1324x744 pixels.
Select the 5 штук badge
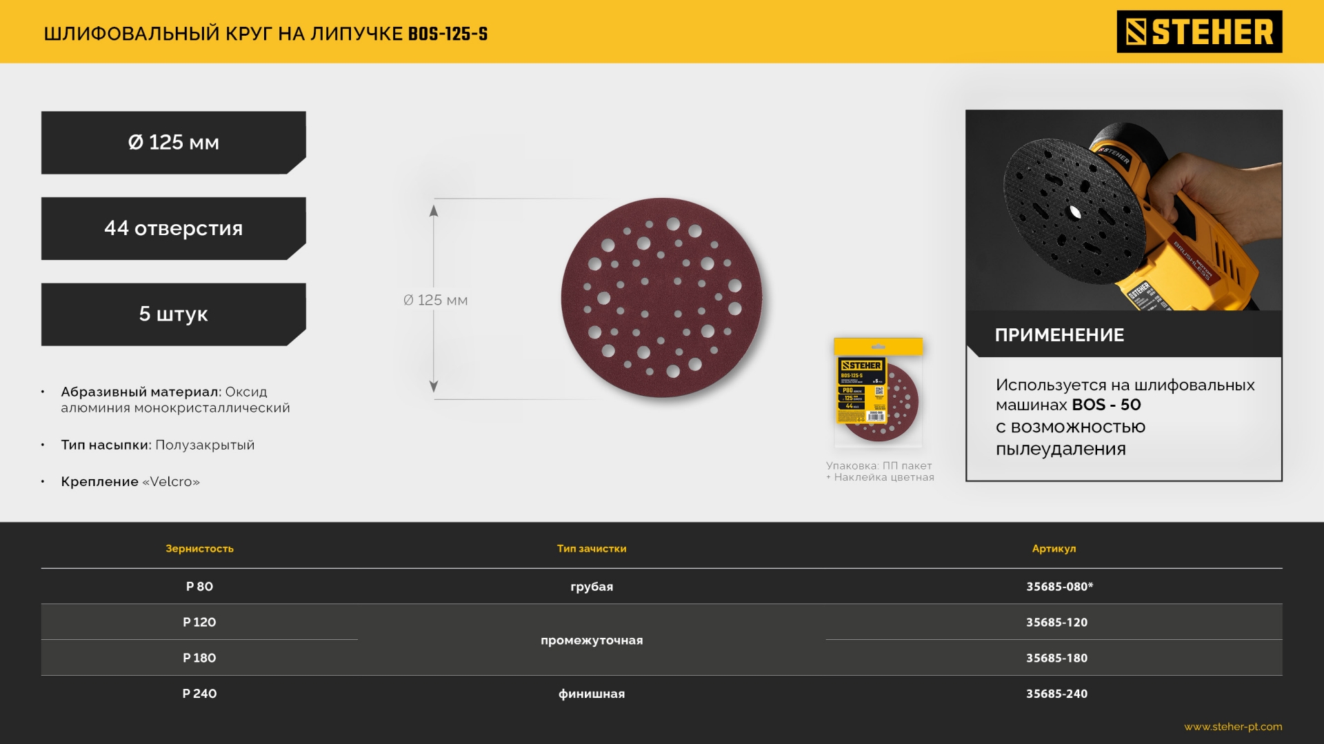pyautogui.click(x=173, y=314)
